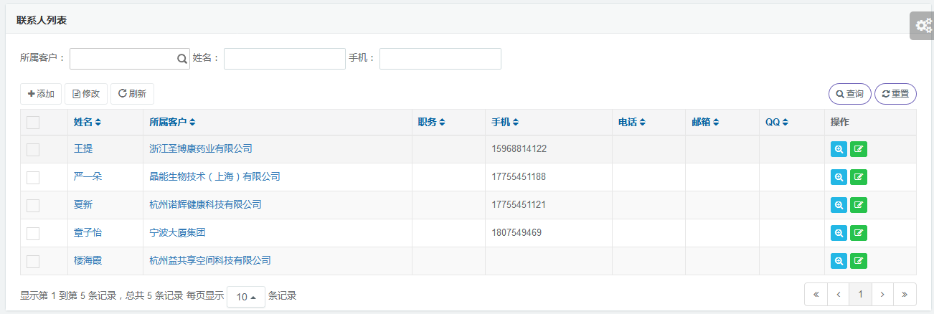934x314 pixels.
Task: Click the green edit icon for 严一朵
Action: point(858,177)
